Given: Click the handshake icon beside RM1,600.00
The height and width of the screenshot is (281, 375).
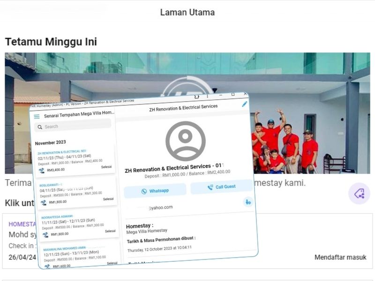Looking at the screenshot, I should coord(47,266).
